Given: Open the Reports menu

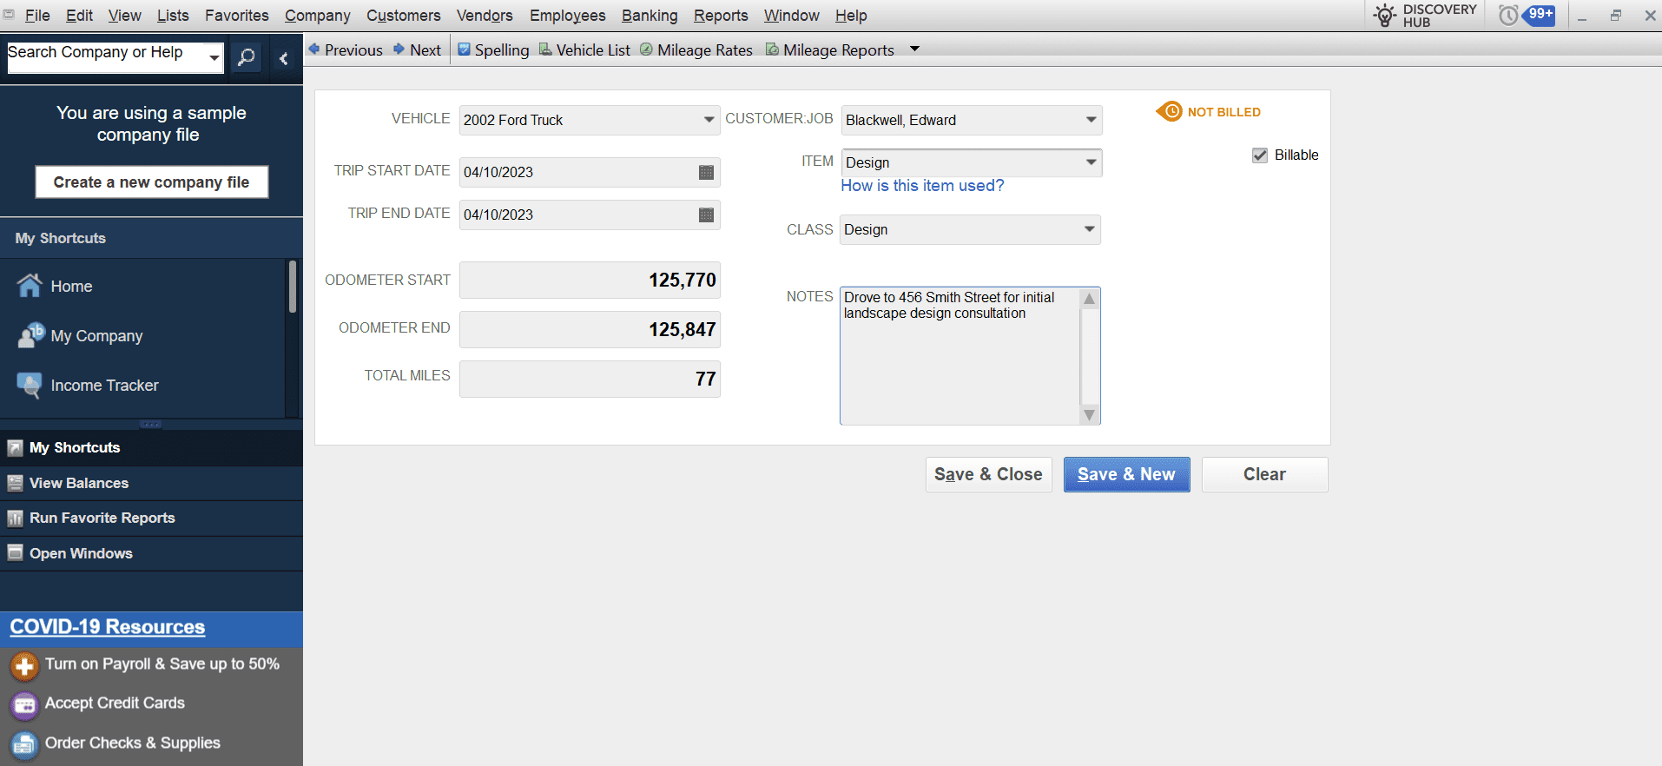Looking at the screenshot, I should [x=721, y=15].
